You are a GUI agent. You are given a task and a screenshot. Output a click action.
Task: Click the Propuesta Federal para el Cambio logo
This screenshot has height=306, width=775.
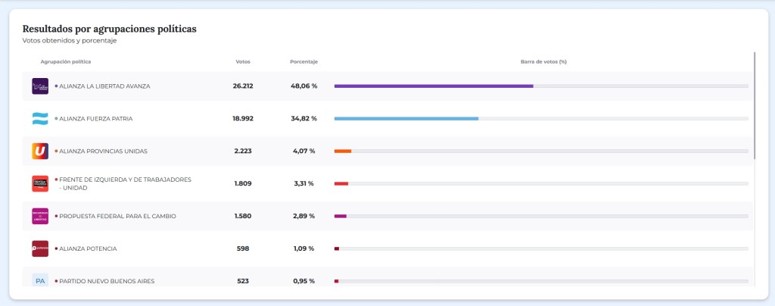click(40, 216)
